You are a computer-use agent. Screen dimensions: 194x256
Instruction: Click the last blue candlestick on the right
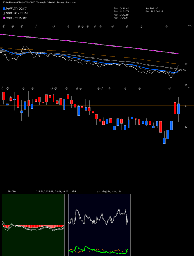coord(178,109)
